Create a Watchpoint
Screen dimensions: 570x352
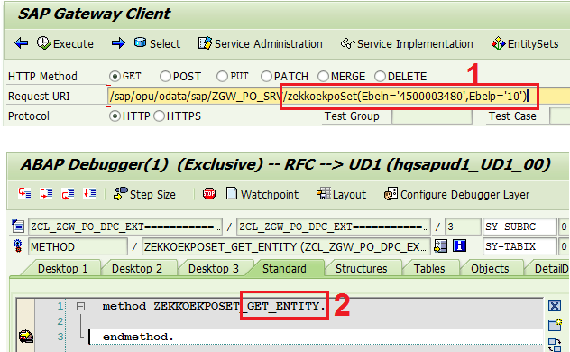(x=262, y=194)
